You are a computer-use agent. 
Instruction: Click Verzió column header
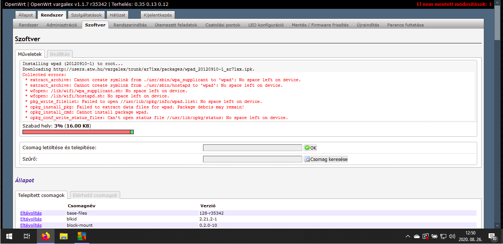click(x=208, y=206)
